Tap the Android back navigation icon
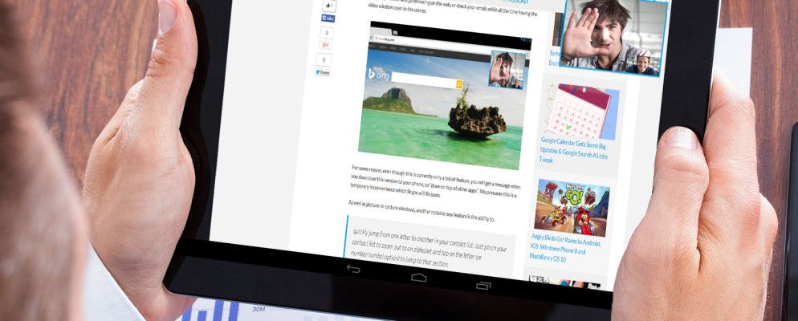The height and width of the screenshot is (321, 798). point(353,268)
